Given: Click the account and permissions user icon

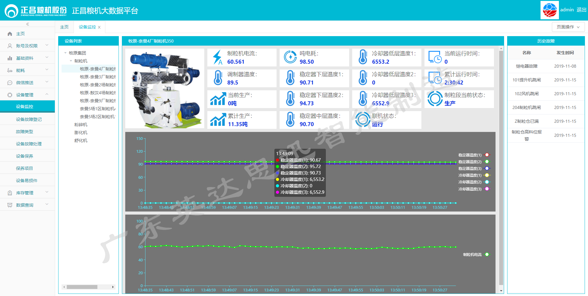Looking at the screenshot, I should tap(10, 46).
